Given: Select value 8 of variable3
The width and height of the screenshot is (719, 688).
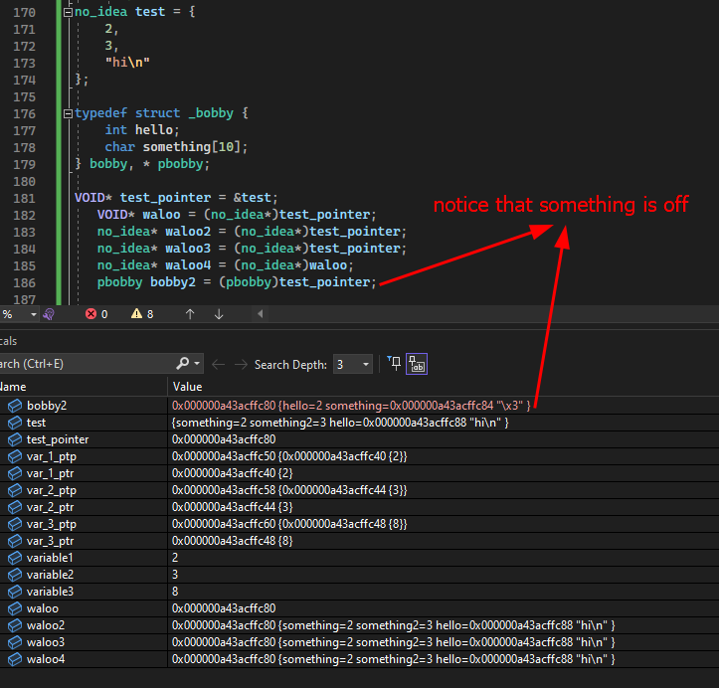Looking at the screenshot, I should (x=175, y=592).
